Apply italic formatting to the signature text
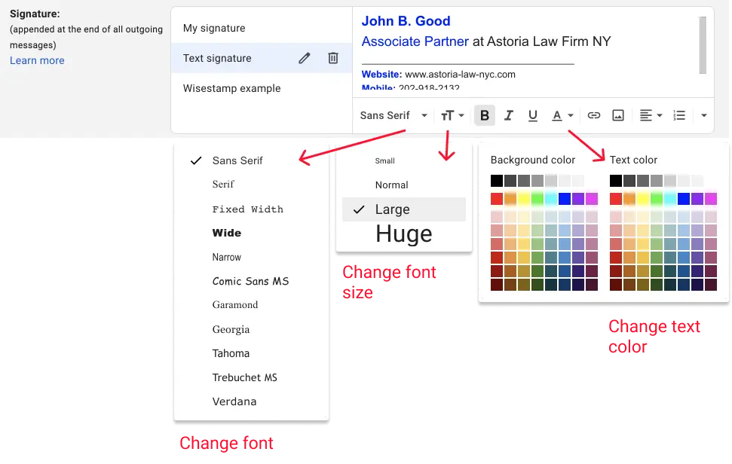Screen dimensions: 732x464 click(509, 115)
